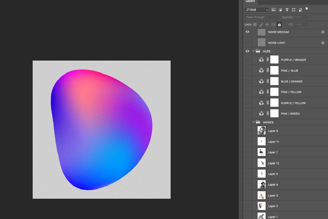Open the Kind filter type dropdown
The image size is (328, 219).
click(257, 10)
